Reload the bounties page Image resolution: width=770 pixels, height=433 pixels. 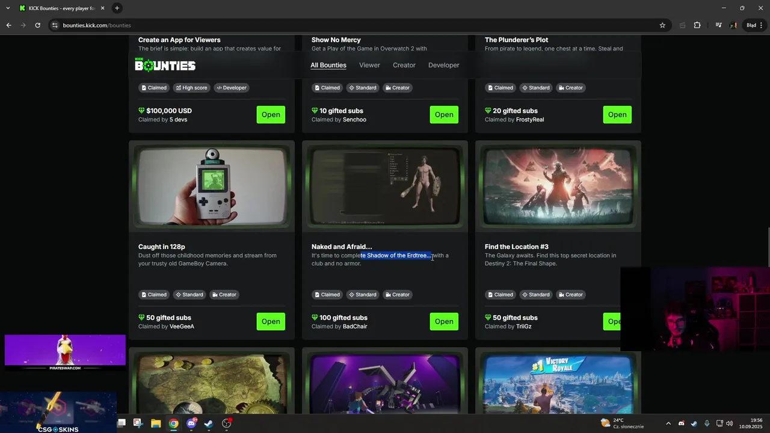coord(37,25)
